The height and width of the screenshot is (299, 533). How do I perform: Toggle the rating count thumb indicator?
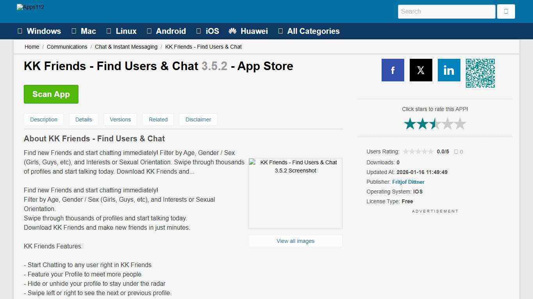tap(456, 151)
